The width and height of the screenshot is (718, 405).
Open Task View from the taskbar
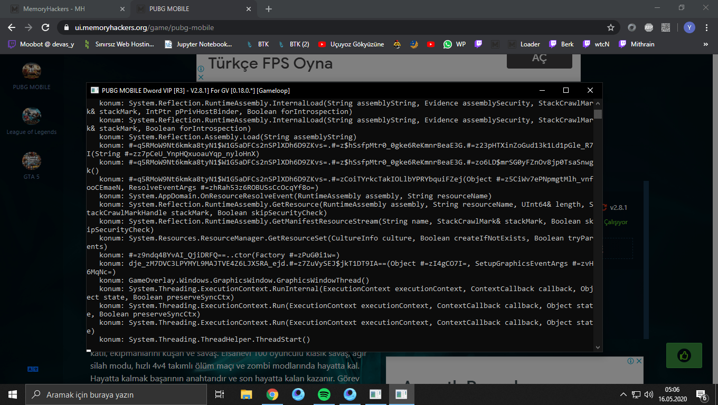[220, 394]
